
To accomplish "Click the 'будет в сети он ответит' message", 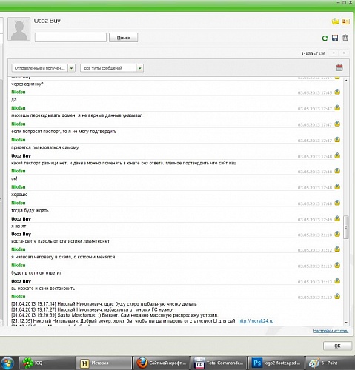I will click(36, 273).
